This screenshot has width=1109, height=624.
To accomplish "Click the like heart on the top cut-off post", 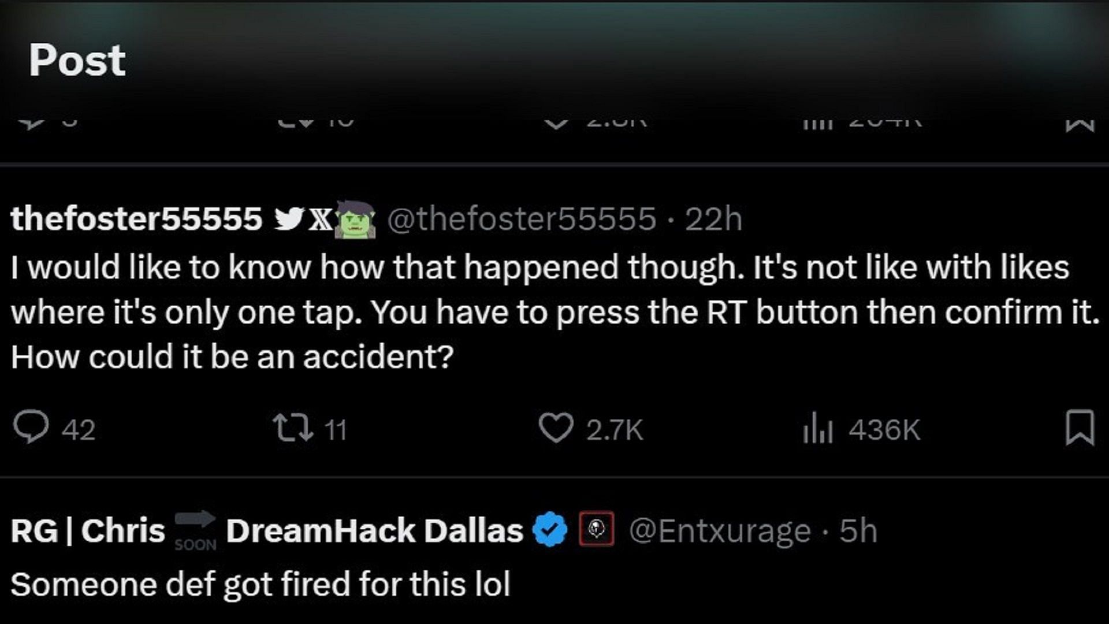I will (x=556, y=123).
